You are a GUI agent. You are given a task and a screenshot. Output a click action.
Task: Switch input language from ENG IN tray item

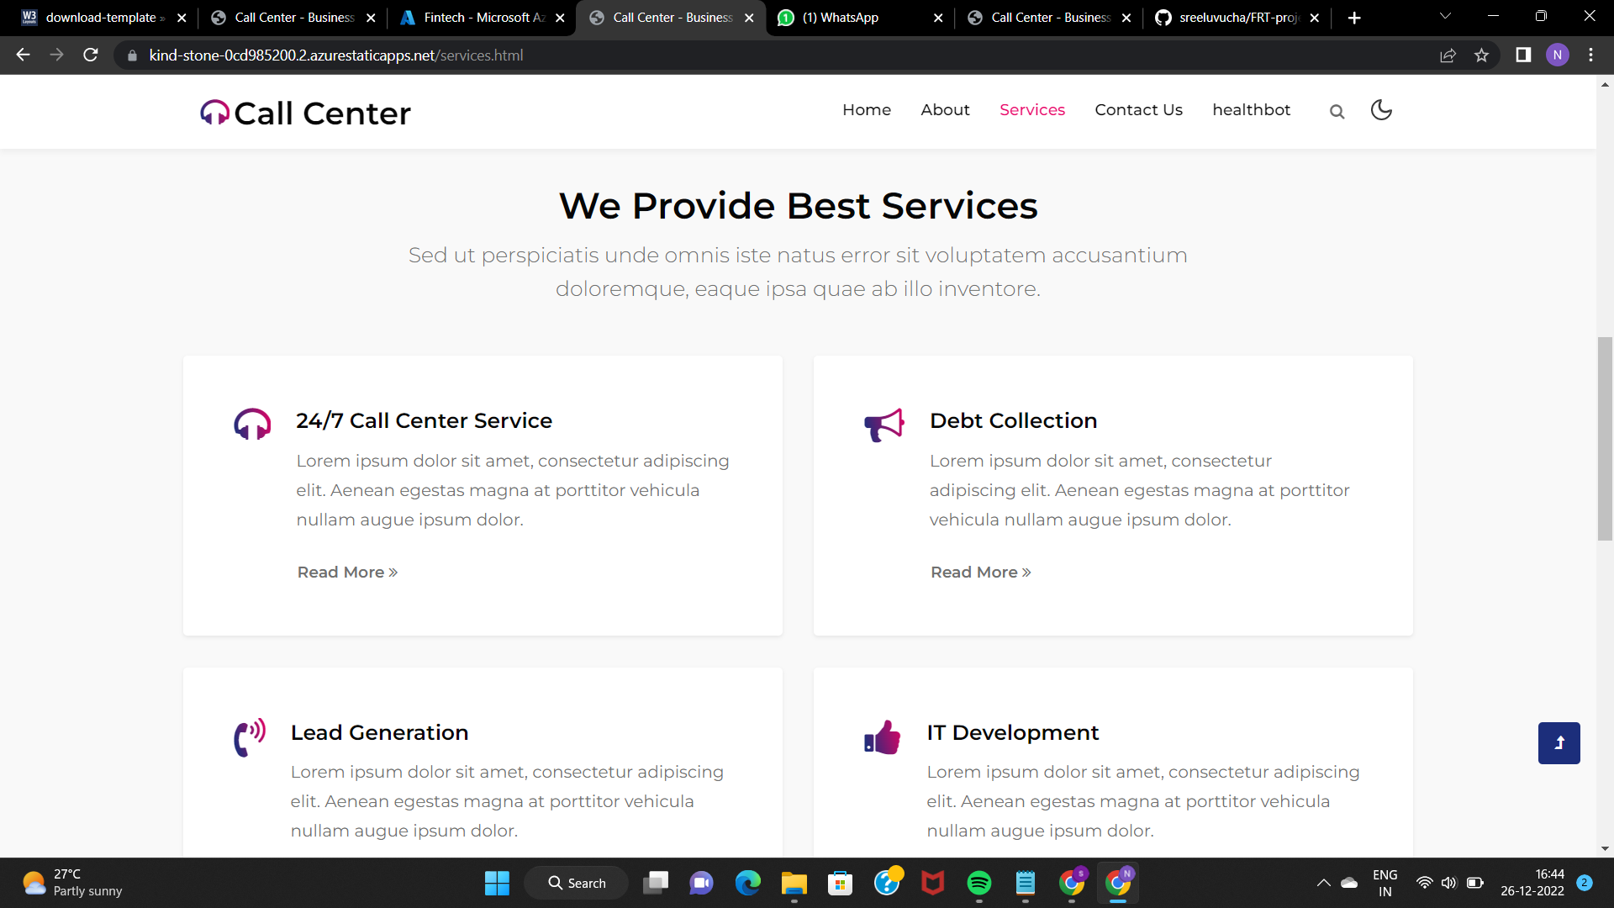click(1385, 883)
